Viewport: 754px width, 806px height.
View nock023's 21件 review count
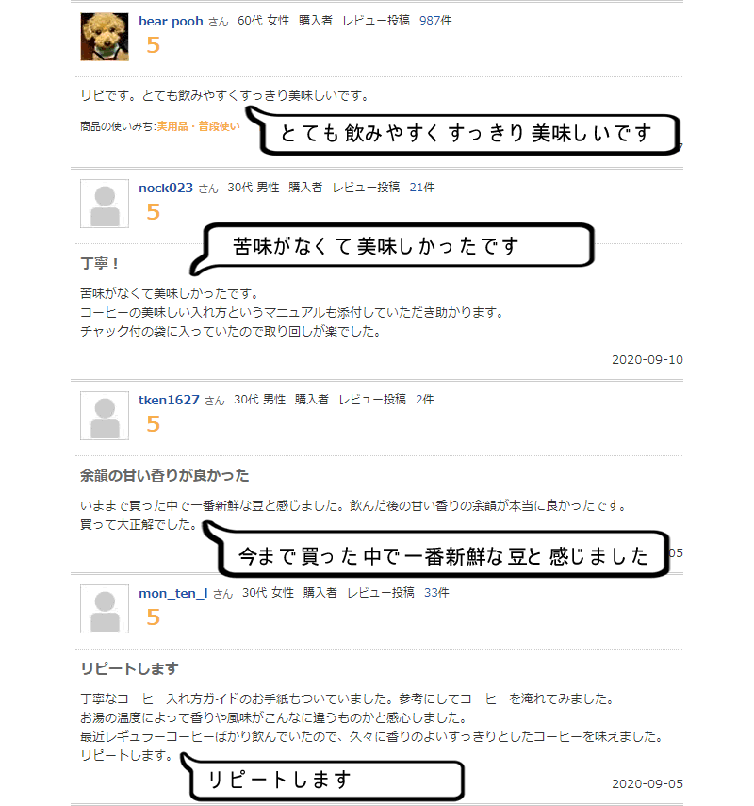pyautogui.click(x=422, y=188)
